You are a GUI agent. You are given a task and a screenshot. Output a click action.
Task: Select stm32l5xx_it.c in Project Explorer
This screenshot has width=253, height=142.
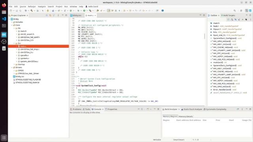tap(26, 52)
